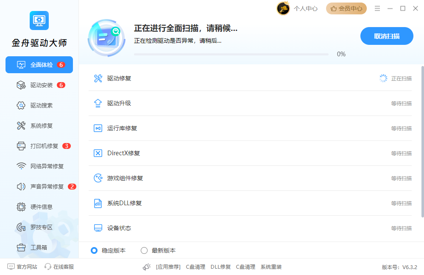The width and height of the screenshot is (424, 275).
Task: Select the 最新版本 radio button
Action: coord(144,250)
